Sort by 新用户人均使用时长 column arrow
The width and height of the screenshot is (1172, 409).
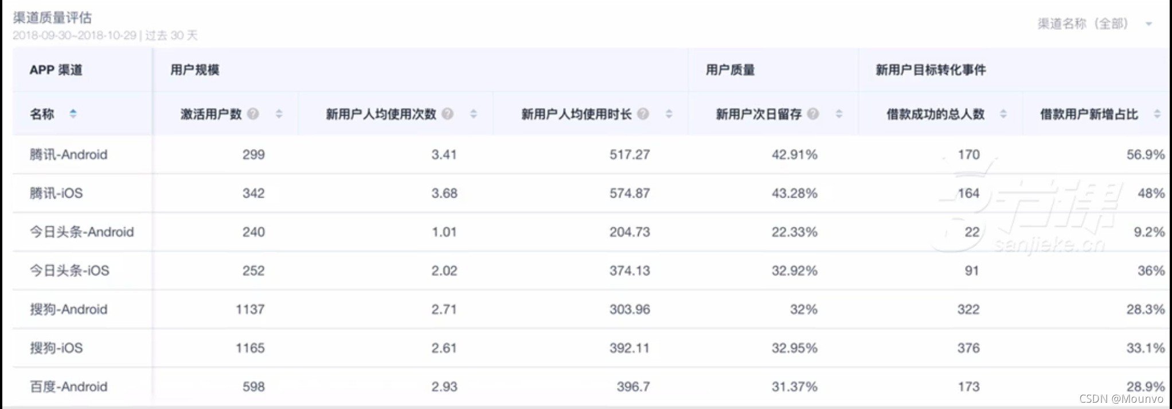(669, 114)
